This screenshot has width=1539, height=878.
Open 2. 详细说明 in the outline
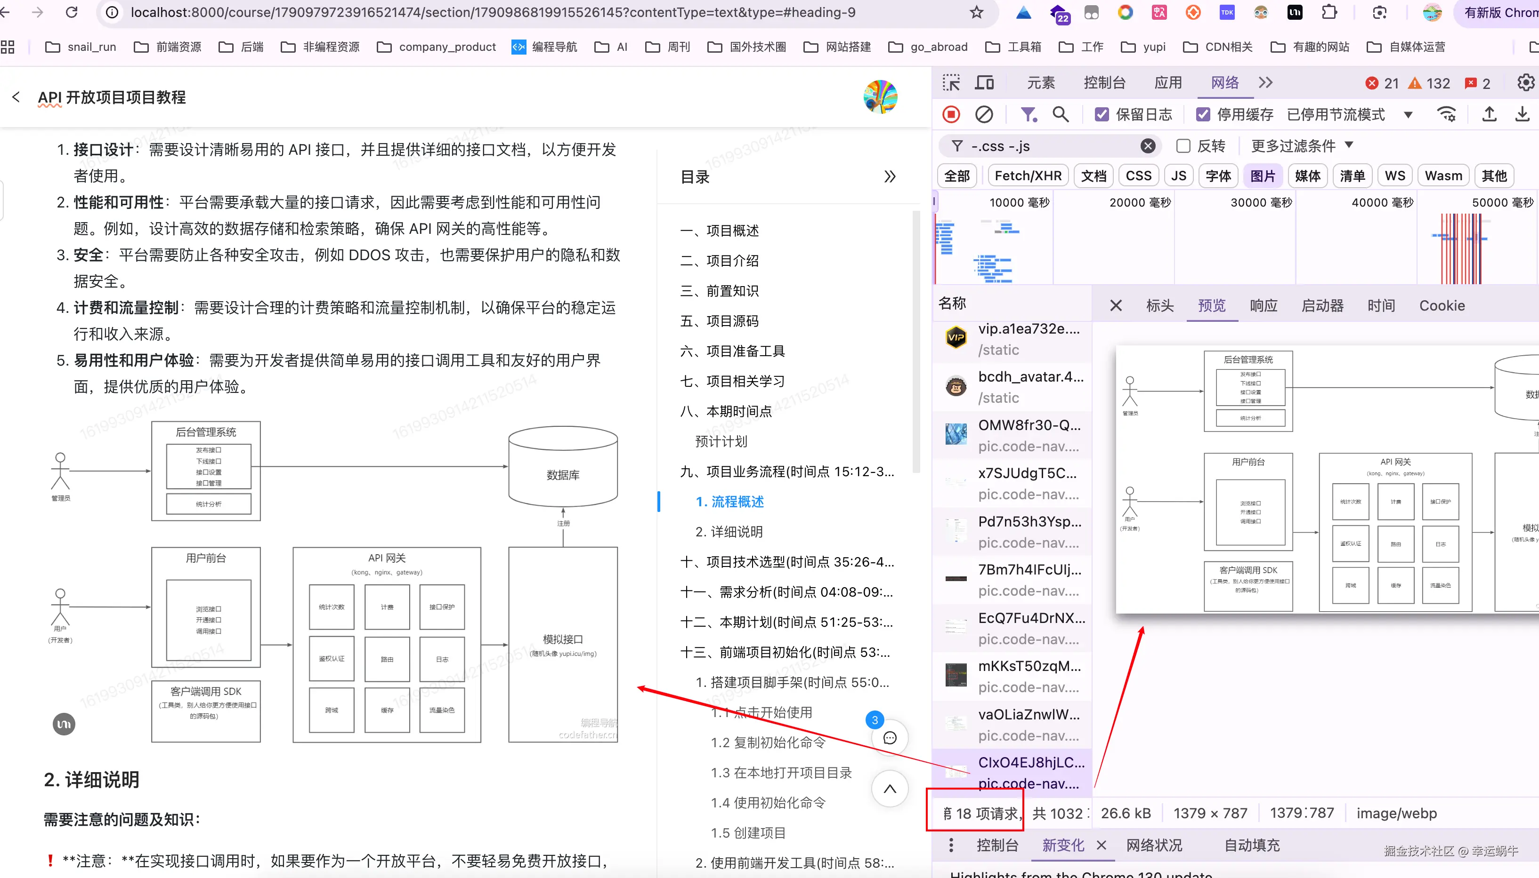729,532
